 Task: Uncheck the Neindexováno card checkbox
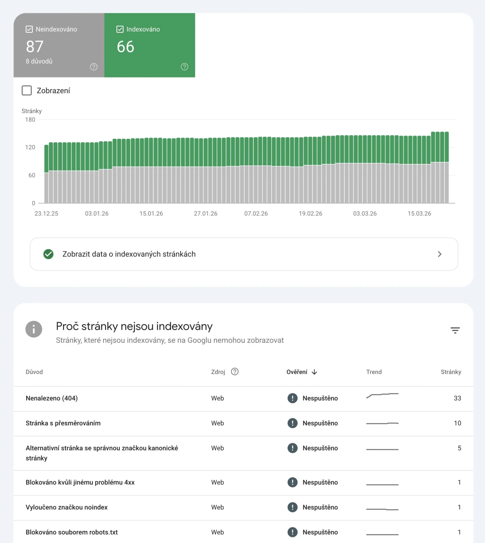click(x=29, y=29)
